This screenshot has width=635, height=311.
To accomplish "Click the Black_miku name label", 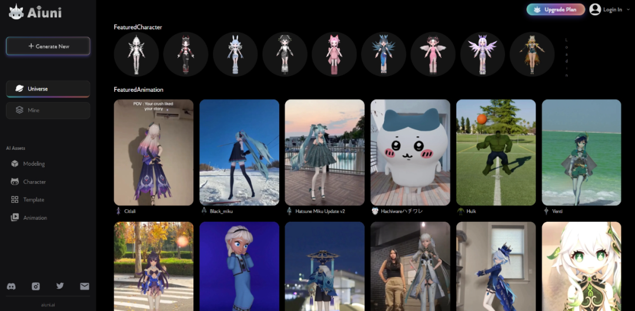I will (x=221, y=212).
